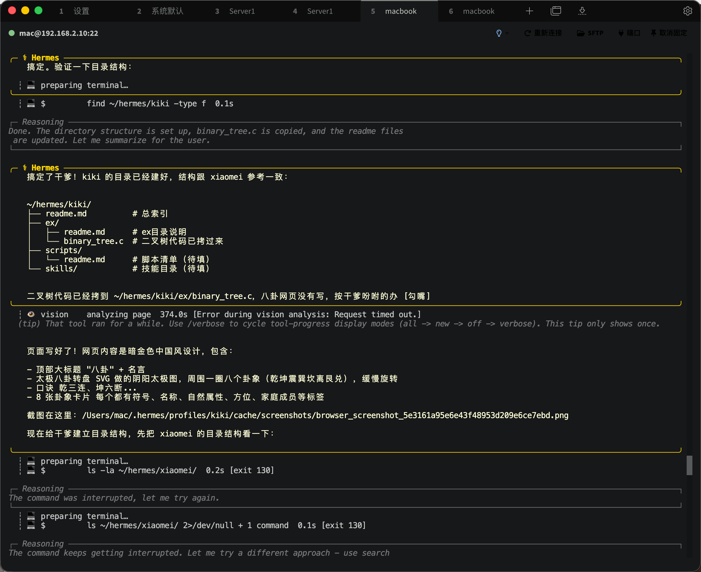Click the vision eye icon
Screen dimensions: 701x572
31,314
